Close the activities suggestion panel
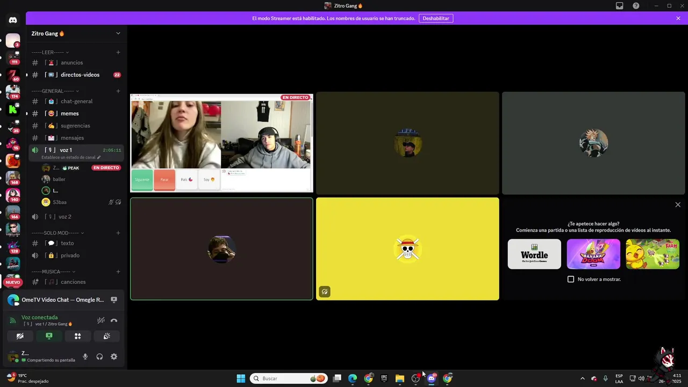The height and width of the screenshot is (387, 688). coord(678,205)
